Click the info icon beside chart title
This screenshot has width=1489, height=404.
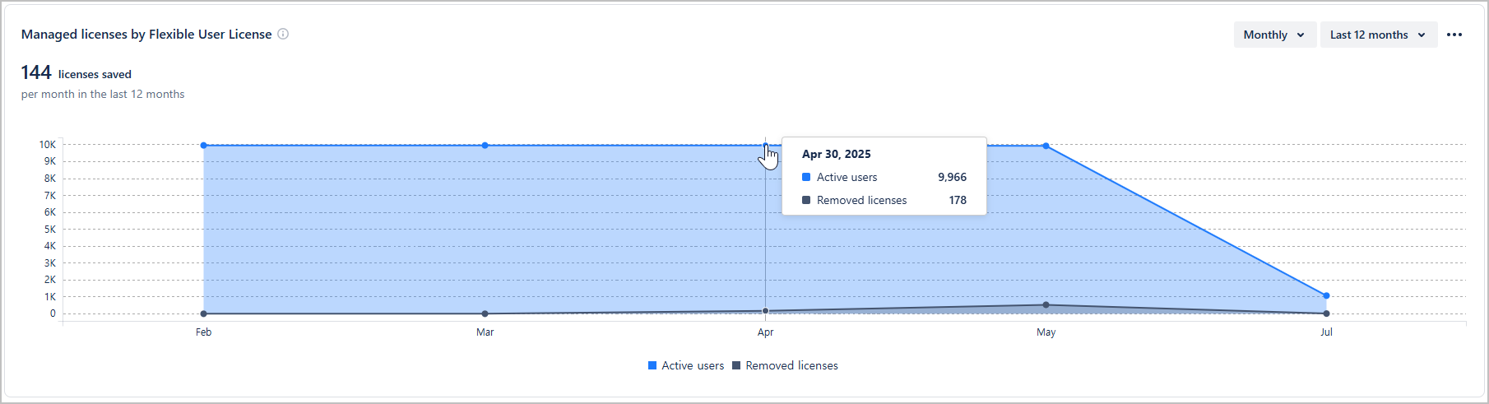[283, 34]
